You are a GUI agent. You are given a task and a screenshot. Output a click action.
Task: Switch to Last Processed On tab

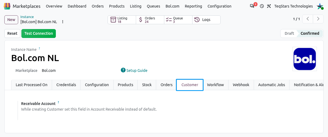pyautogui.click(x=31, y=85)
